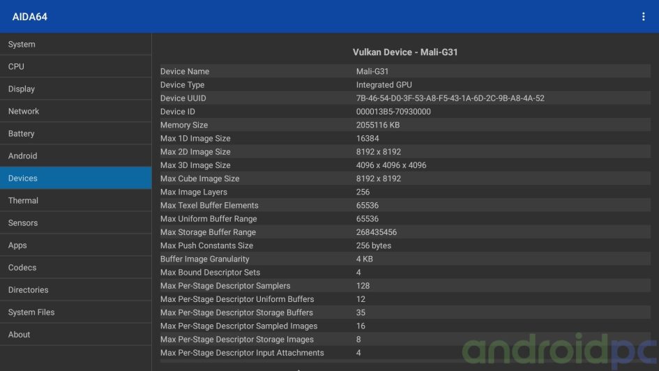Click the Max Texel Buffer Elements label
Screen dimensions: 659x371
(x=209, y=206)
